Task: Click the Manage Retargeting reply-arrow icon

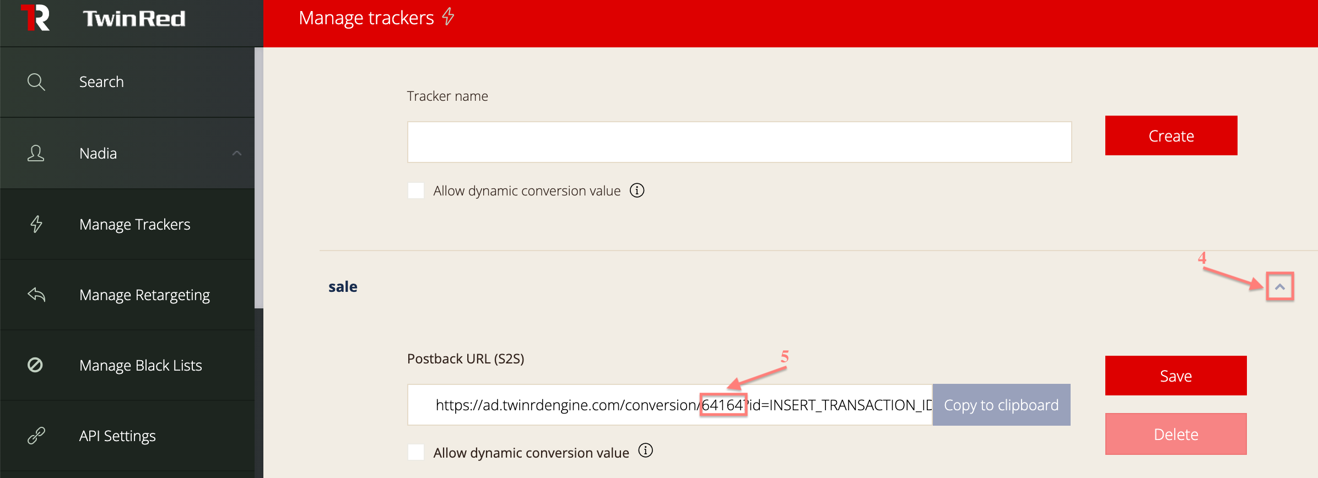Action: pos(36,295)
